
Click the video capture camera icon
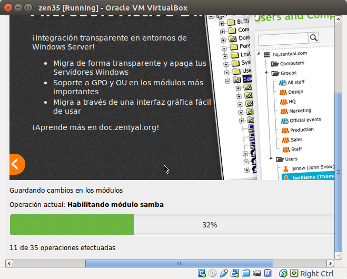coord(256,273)
